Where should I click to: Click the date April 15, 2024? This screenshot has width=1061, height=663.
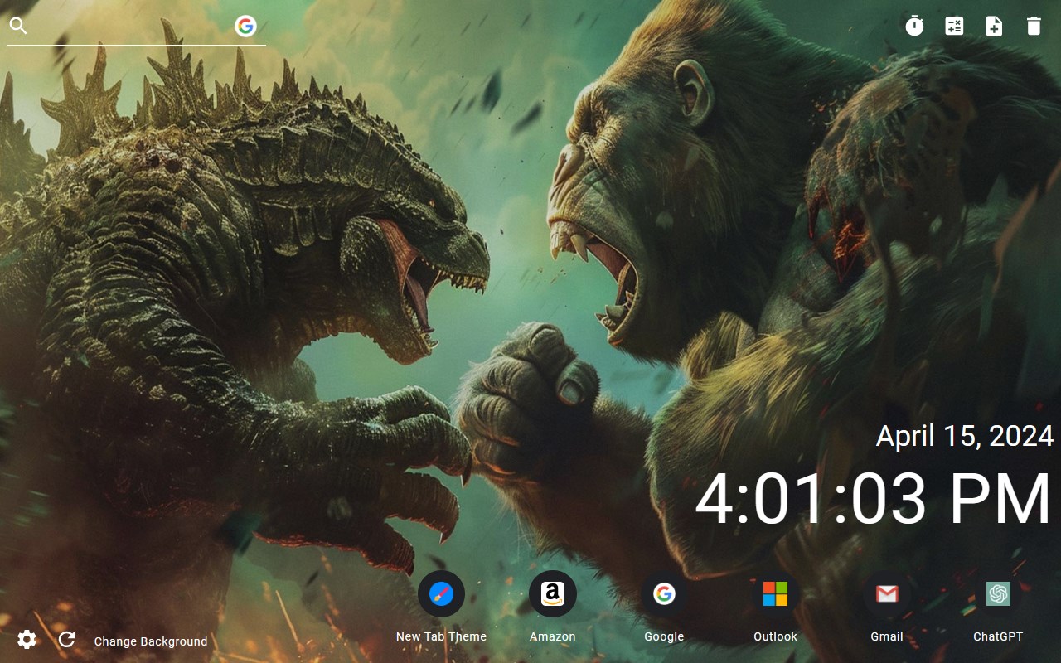pos(965,436)
